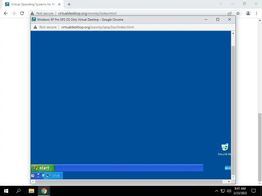Close the Virtual Operating Systems tab

[59, 4]
